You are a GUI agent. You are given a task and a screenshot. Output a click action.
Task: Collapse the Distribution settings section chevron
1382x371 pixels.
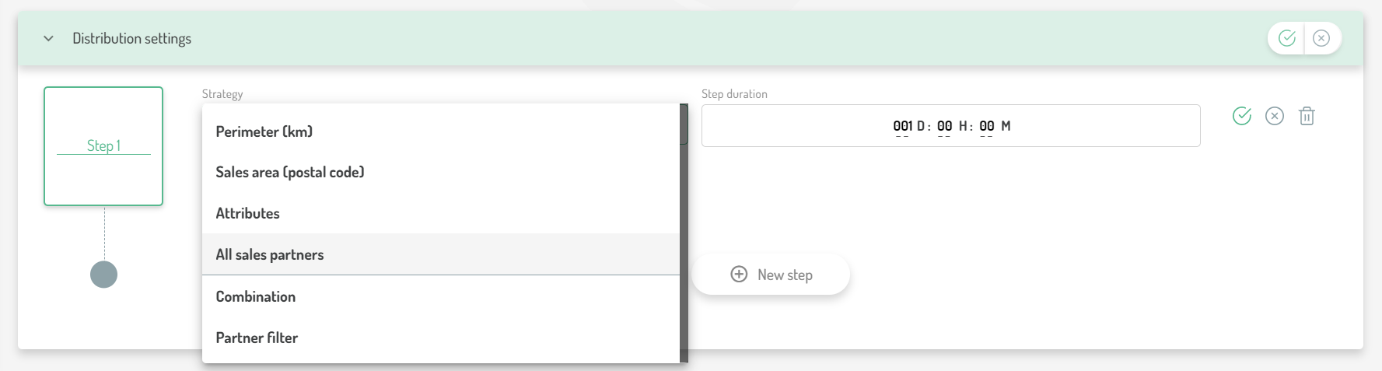coord(48,38)
